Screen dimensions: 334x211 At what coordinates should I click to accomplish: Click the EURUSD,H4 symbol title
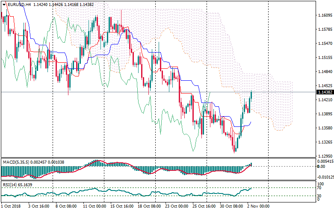(19, 4)
